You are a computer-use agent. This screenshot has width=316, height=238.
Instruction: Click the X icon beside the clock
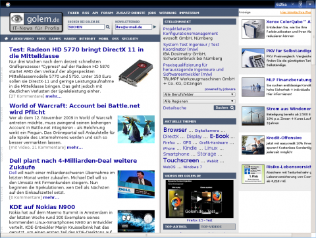click(x=292, y=4)
